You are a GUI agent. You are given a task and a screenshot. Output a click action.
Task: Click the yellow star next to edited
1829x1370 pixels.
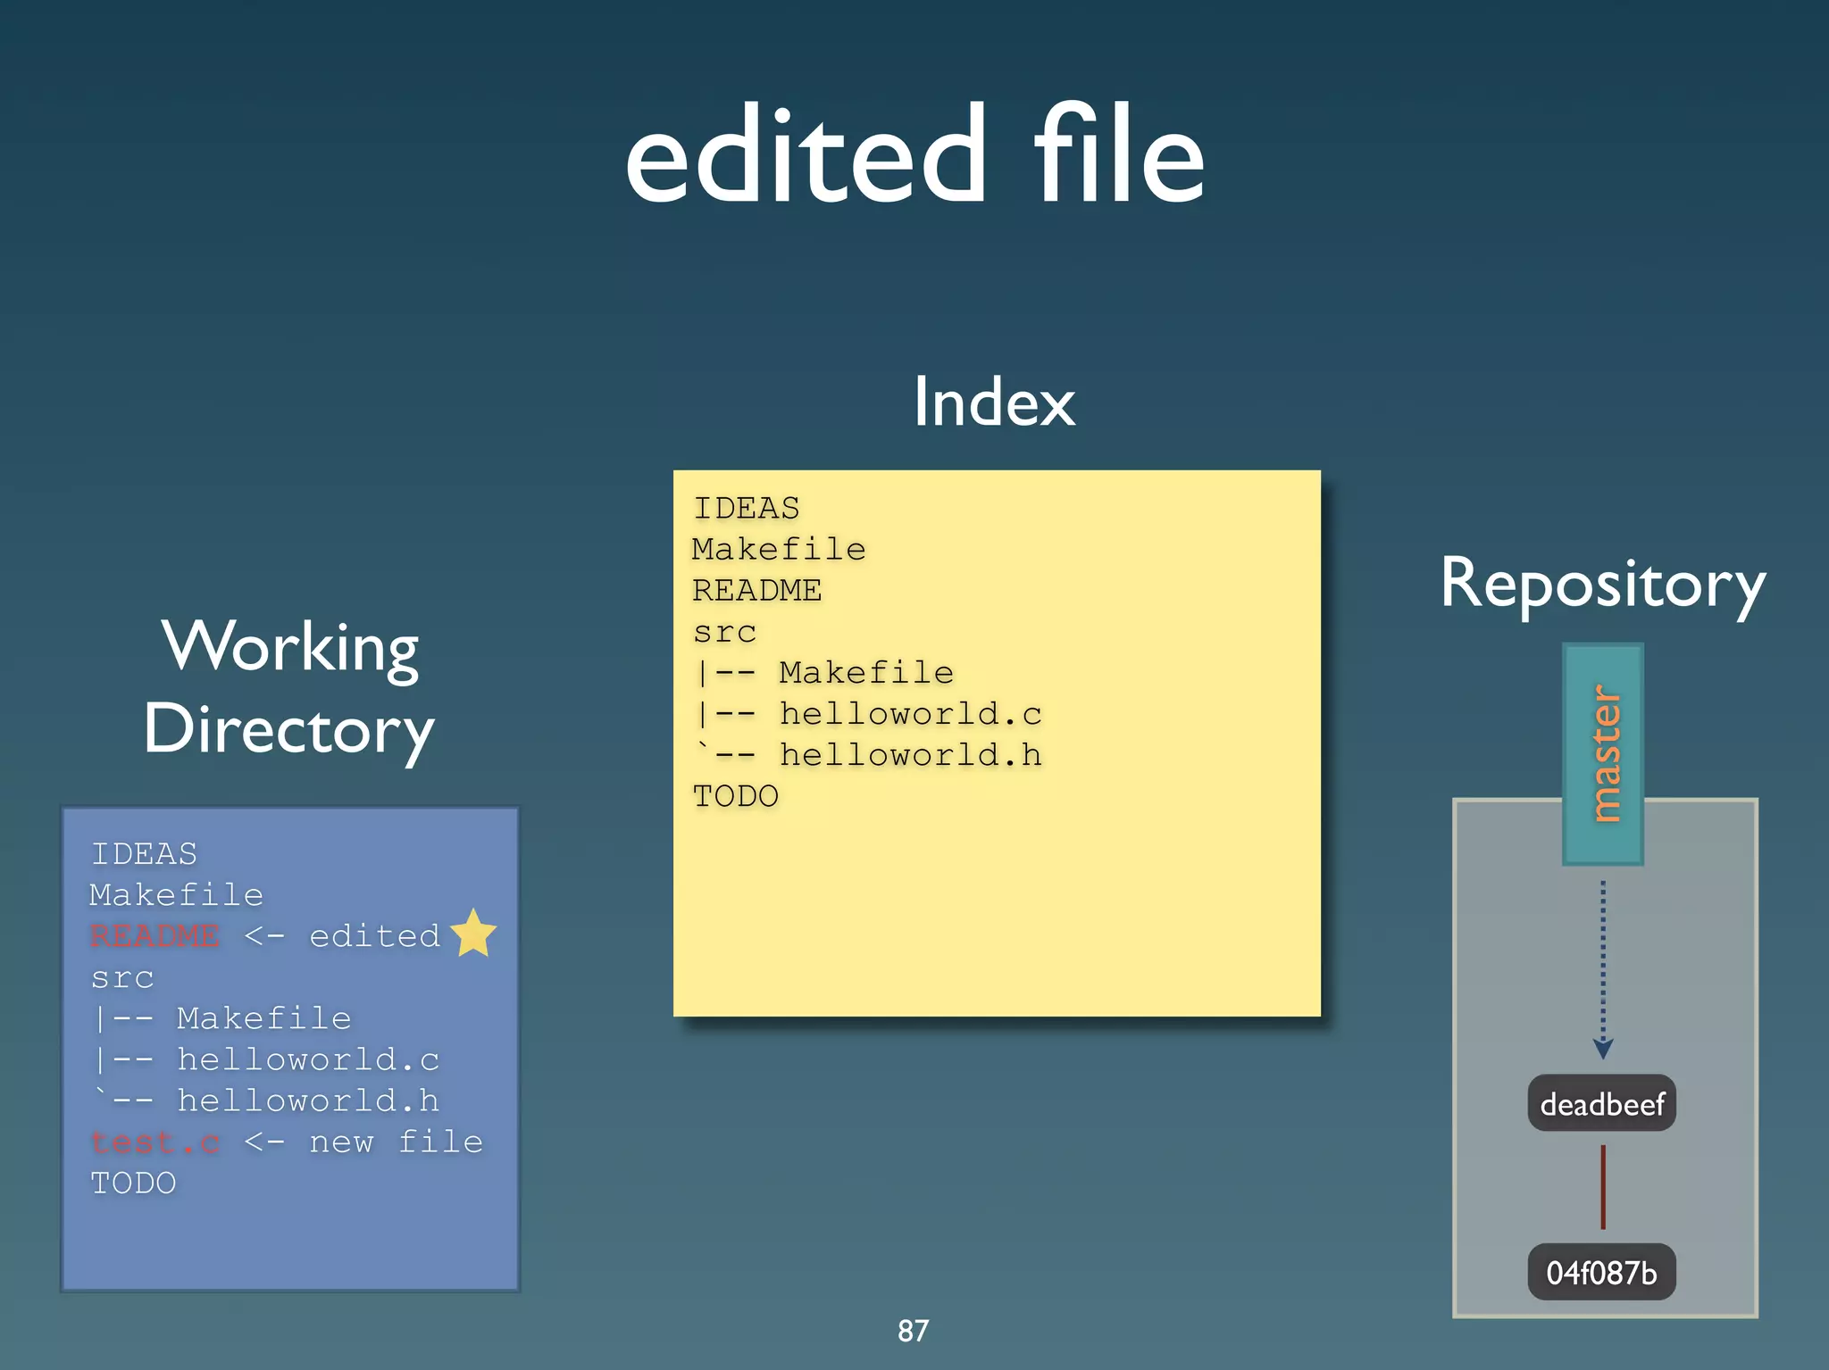(x=473, y=934)
